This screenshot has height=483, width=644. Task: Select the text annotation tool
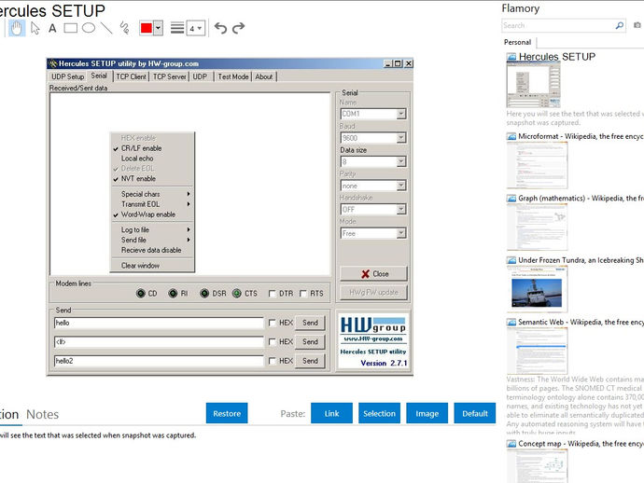coord(52,28)
